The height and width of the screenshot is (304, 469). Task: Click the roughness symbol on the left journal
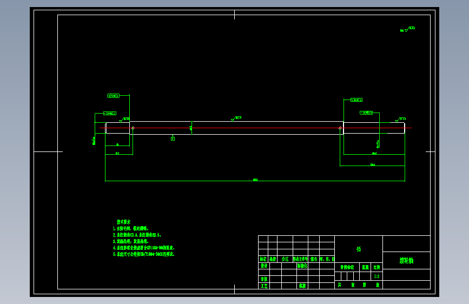click(x=124, y=120)
